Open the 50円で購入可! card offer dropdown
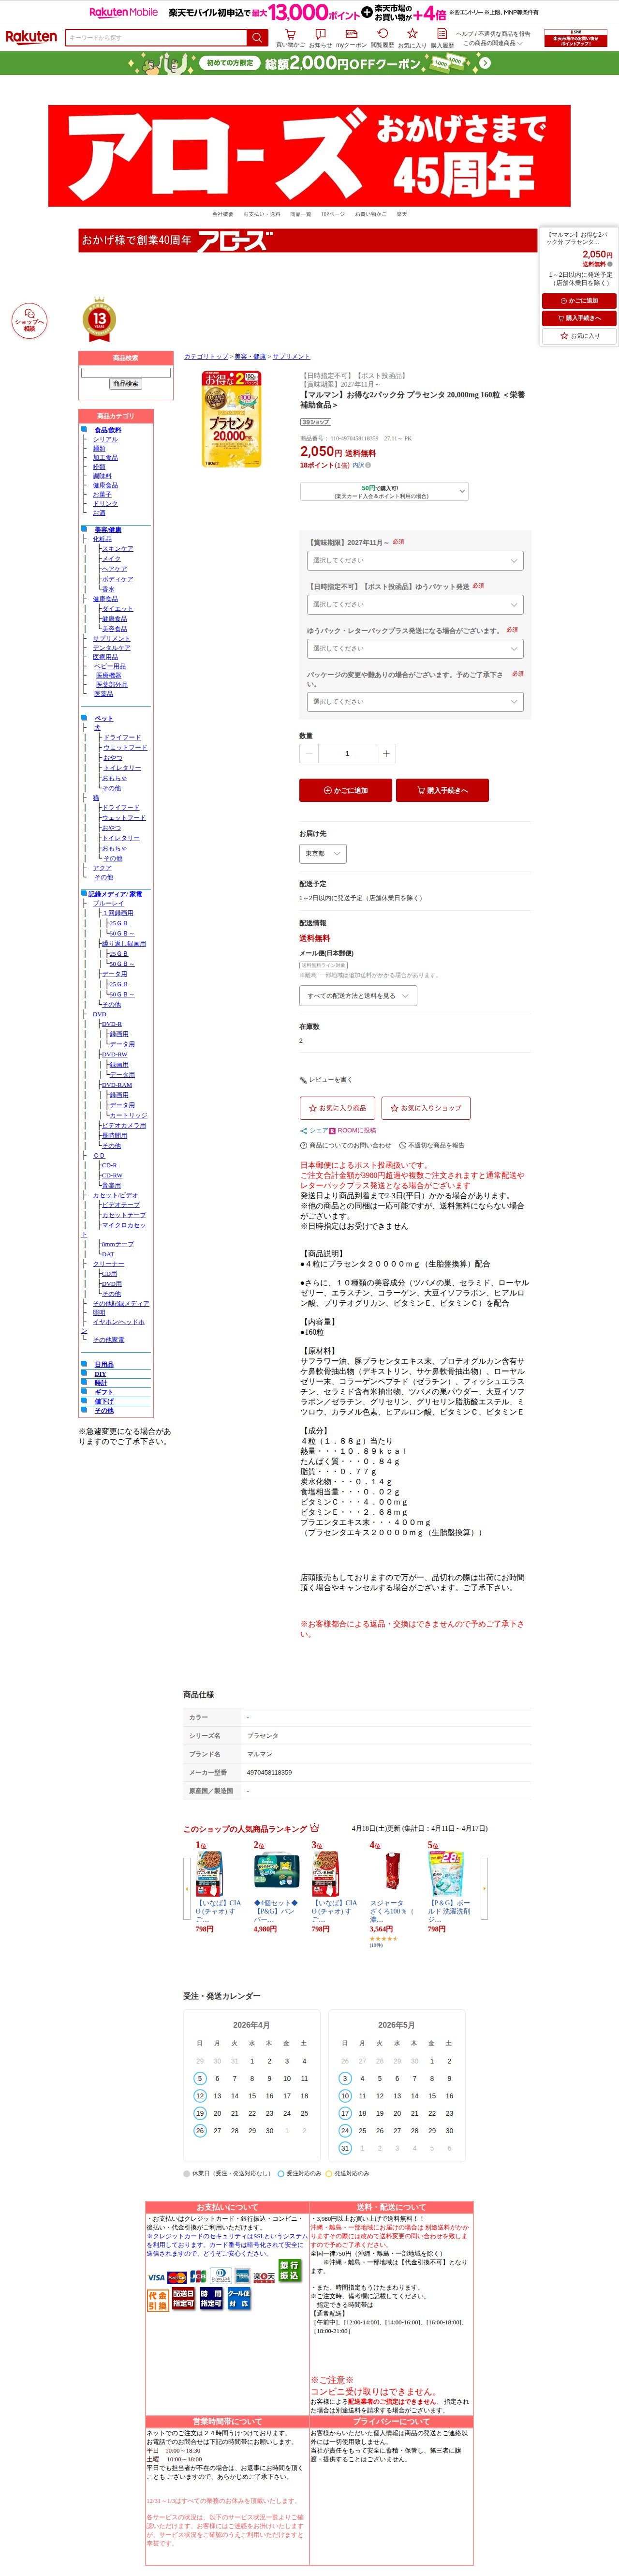 pyautogui.click(x=384, y=491)
